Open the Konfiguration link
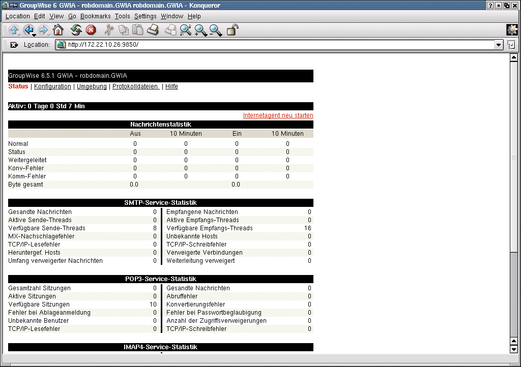The image size is (521, 367). (x=52, y=86)
